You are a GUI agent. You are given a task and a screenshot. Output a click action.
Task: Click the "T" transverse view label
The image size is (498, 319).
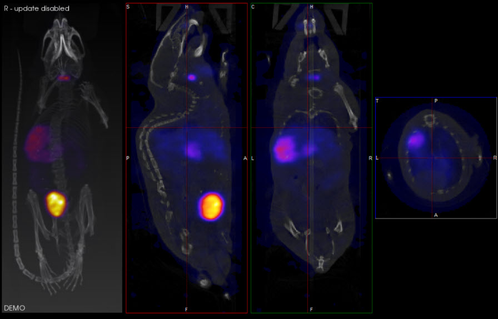(378, 101)
